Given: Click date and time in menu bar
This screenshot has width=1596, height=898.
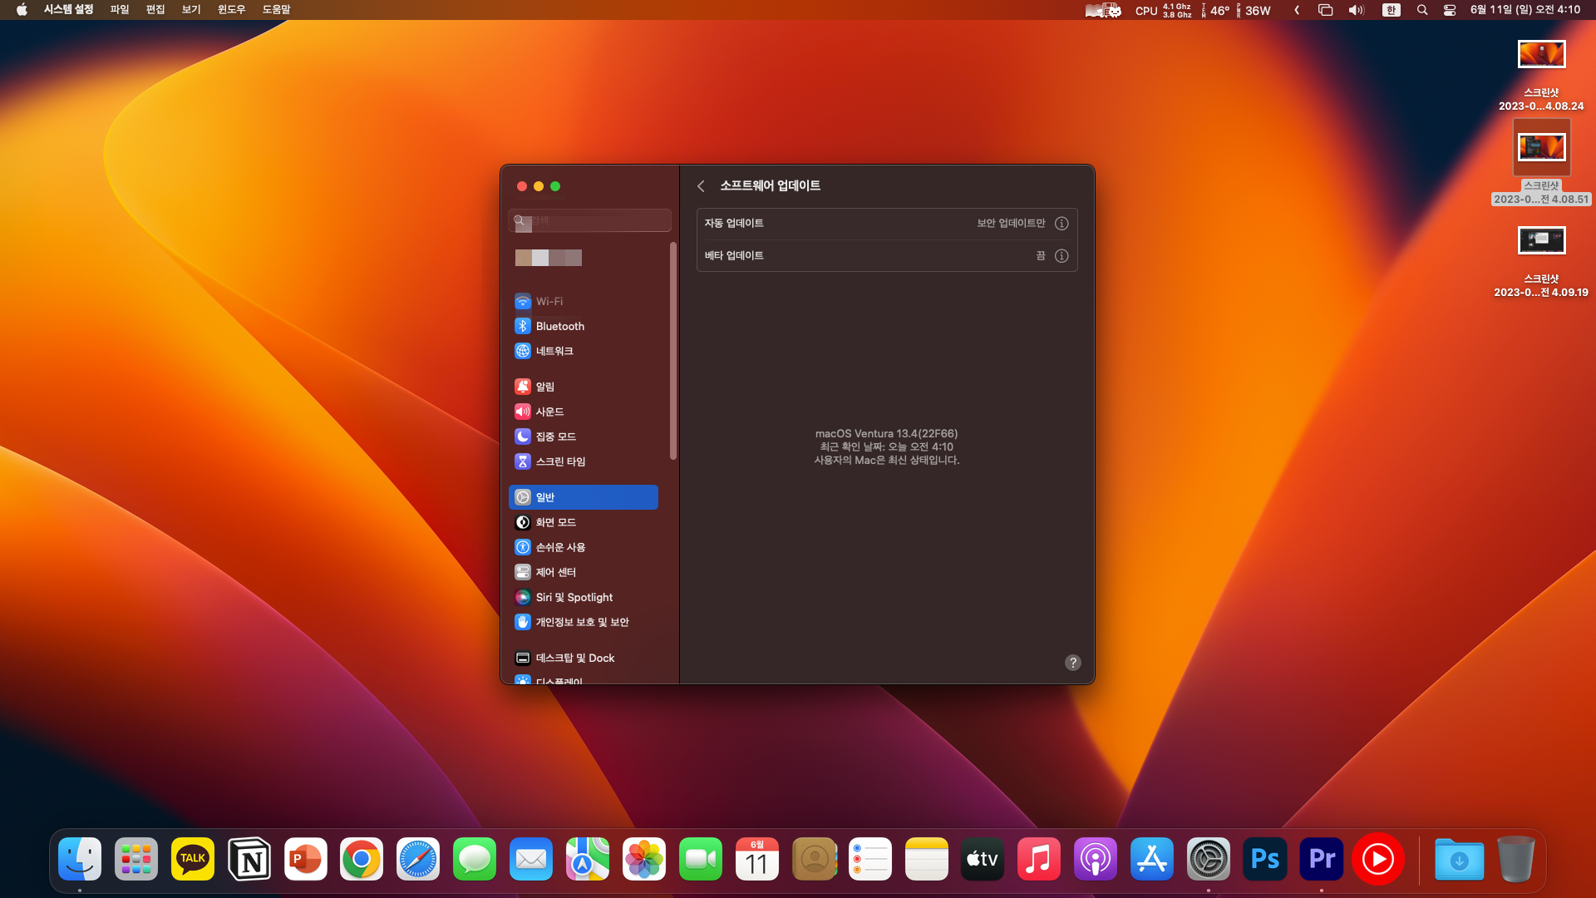Looking at the screenshot, I should tap(1525, 10).
